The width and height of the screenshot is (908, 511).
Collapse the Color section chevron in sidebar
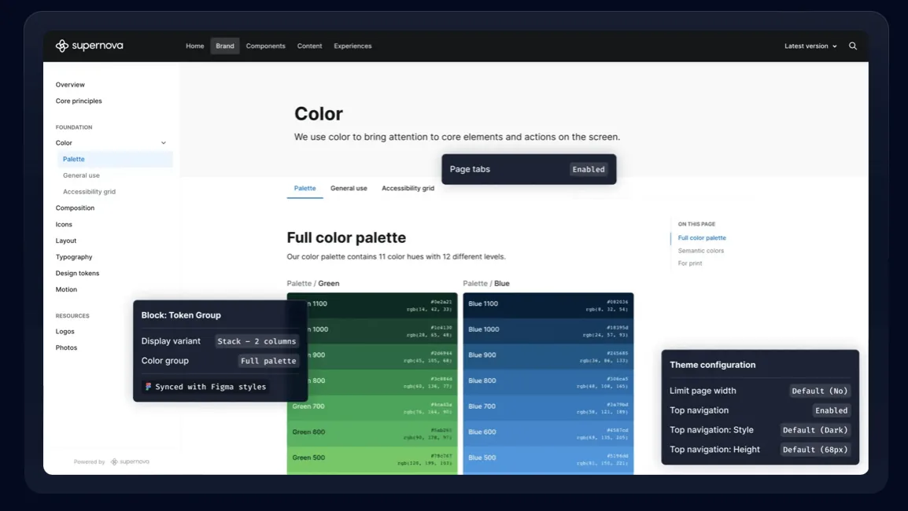point(164,143)
